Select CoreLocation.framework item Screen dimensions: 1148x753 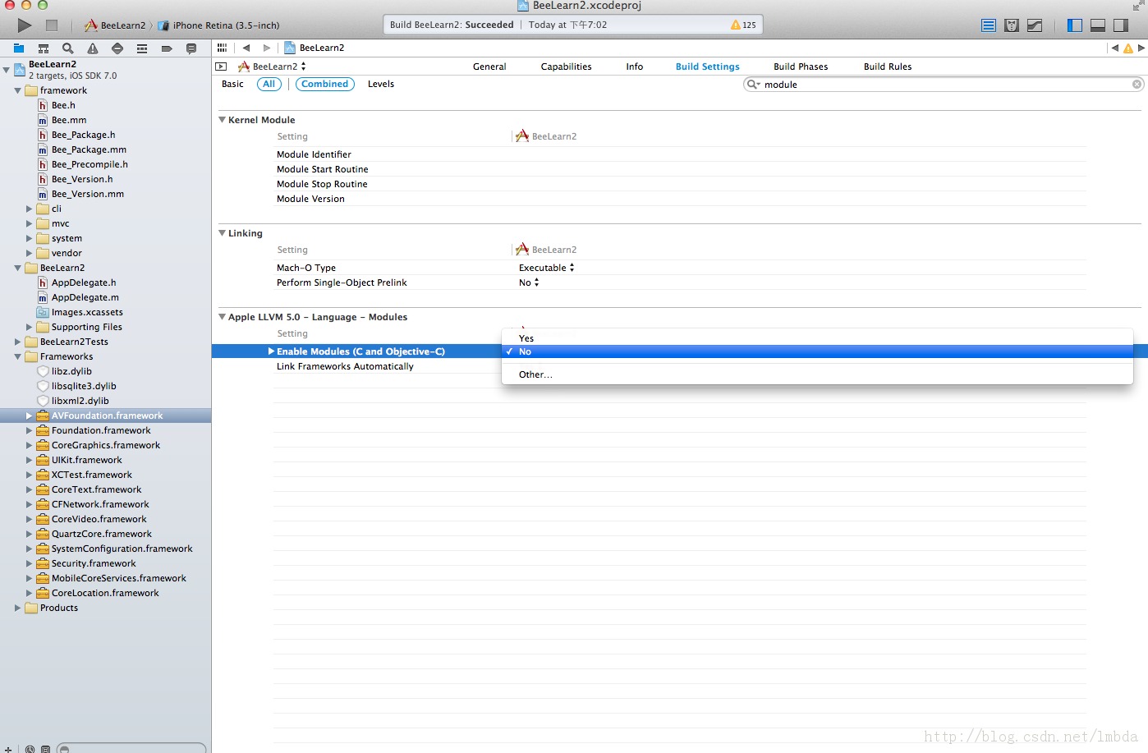pyautogui.click(x=105, y=593)
